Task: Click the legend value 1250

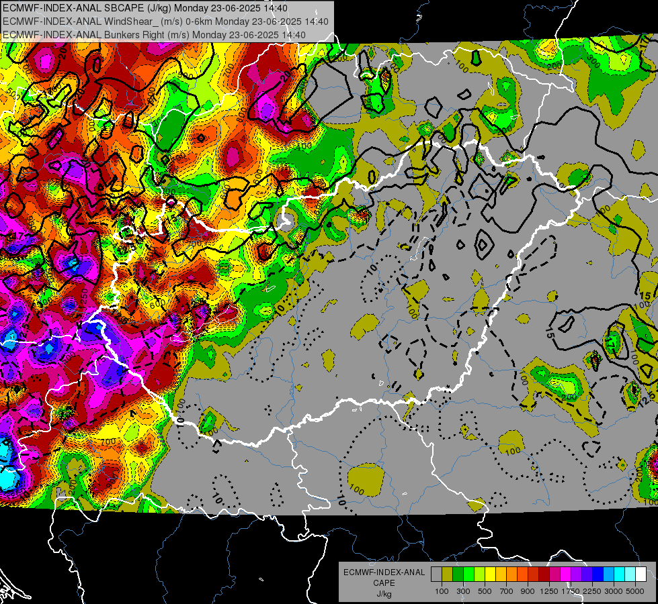Action: tap(549, 591)
